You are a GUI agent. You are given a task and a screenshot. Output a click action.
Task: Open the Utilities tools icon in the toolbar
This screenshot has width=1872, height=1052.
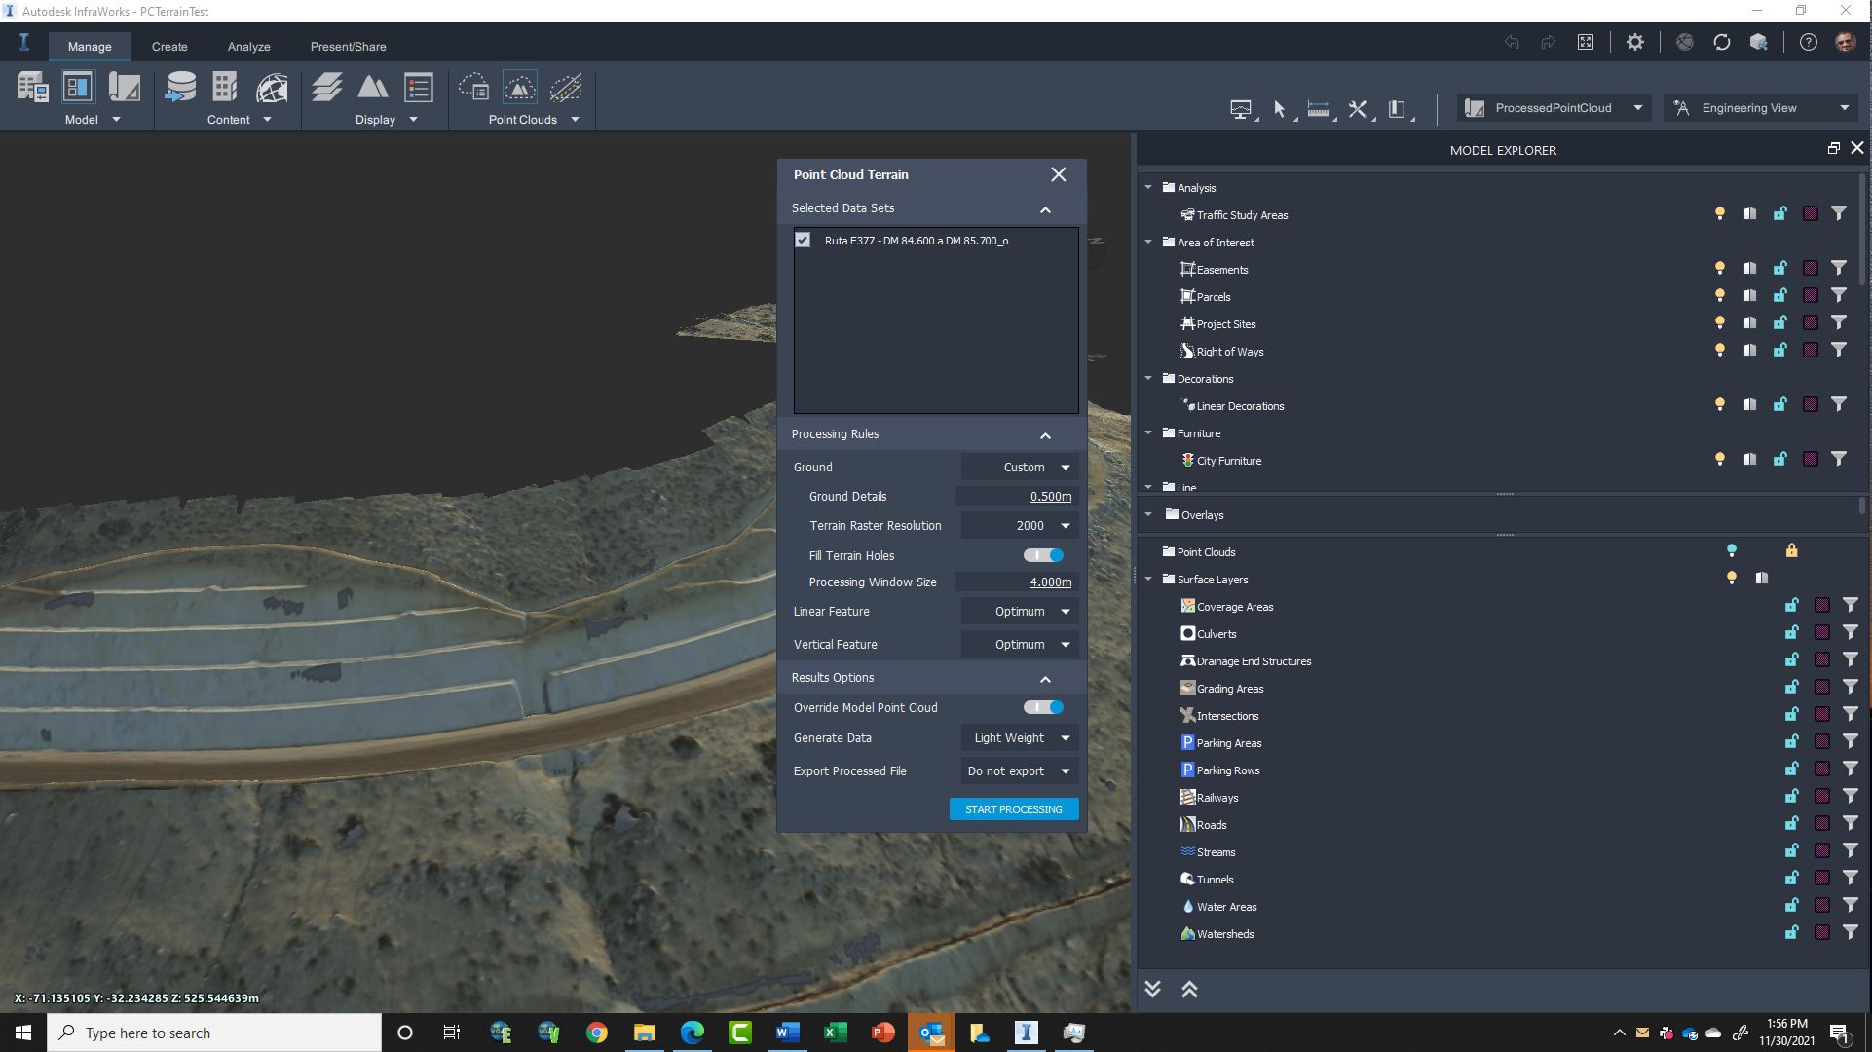[x=1357, y=109]
